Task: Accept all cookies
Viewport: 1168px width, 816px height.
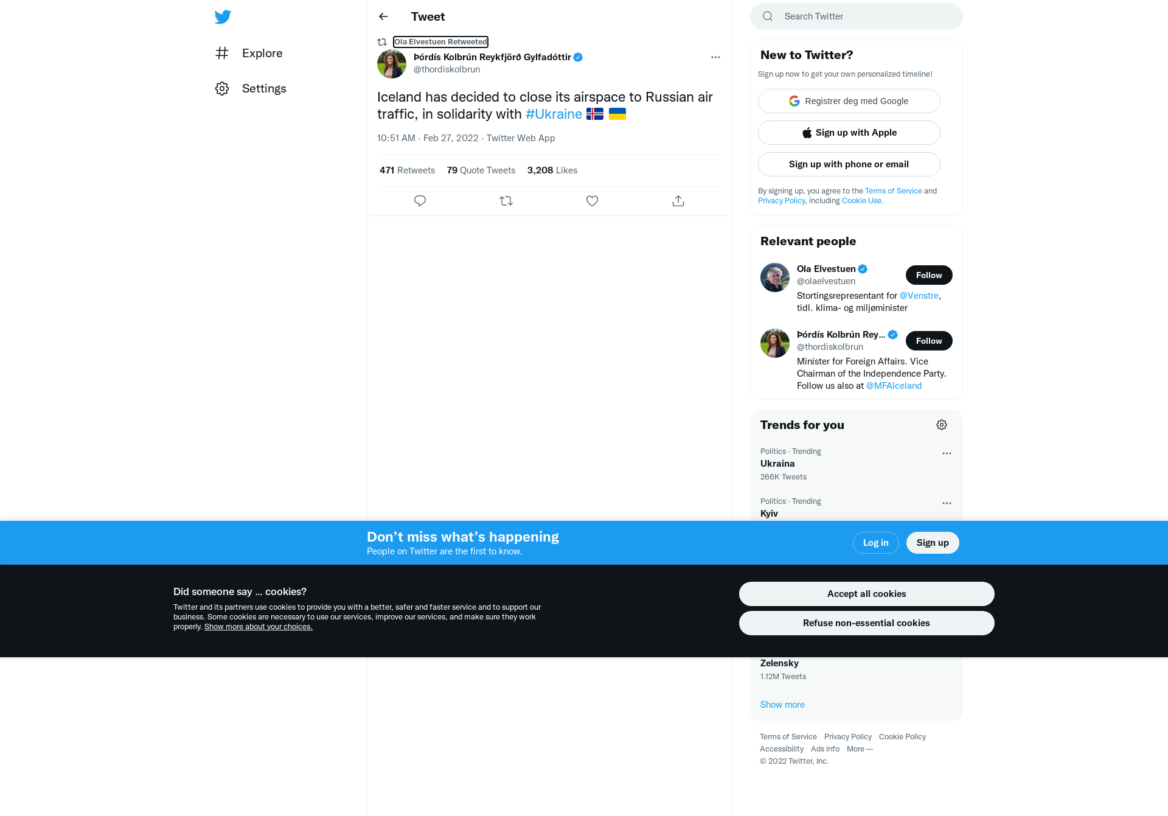Action: pyautogui.click(x=866, y=594)
